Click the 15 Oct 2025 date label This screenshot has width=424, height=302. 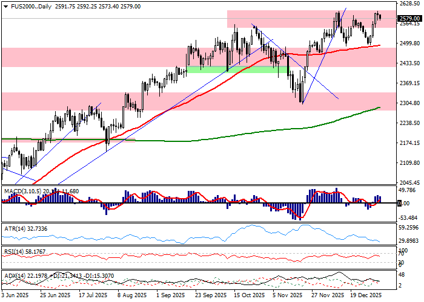(249, 295)
